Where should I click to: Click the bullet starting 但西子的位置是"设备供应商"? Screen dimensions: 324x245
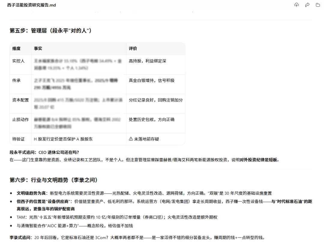tap(164, 205)
